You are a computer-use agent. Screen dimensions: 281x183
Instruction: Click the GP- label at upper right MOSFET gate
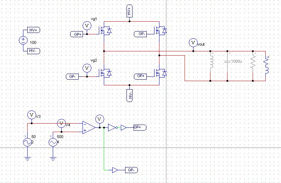140,34
